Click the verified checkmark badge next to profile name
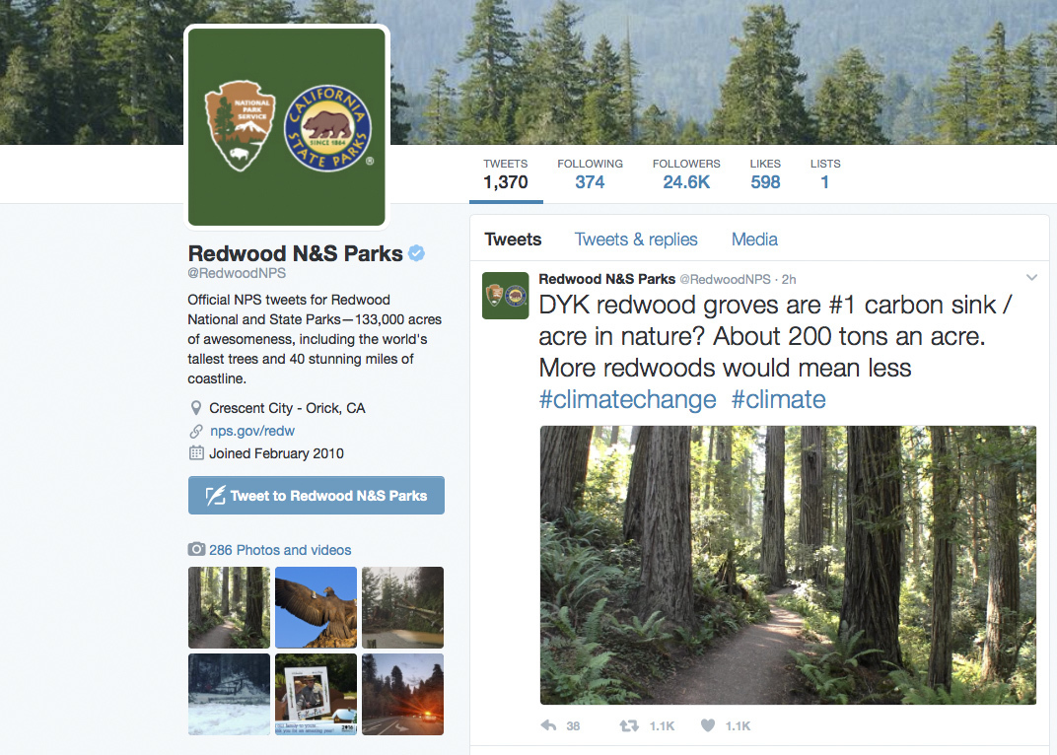 click(x=416, y=253)
